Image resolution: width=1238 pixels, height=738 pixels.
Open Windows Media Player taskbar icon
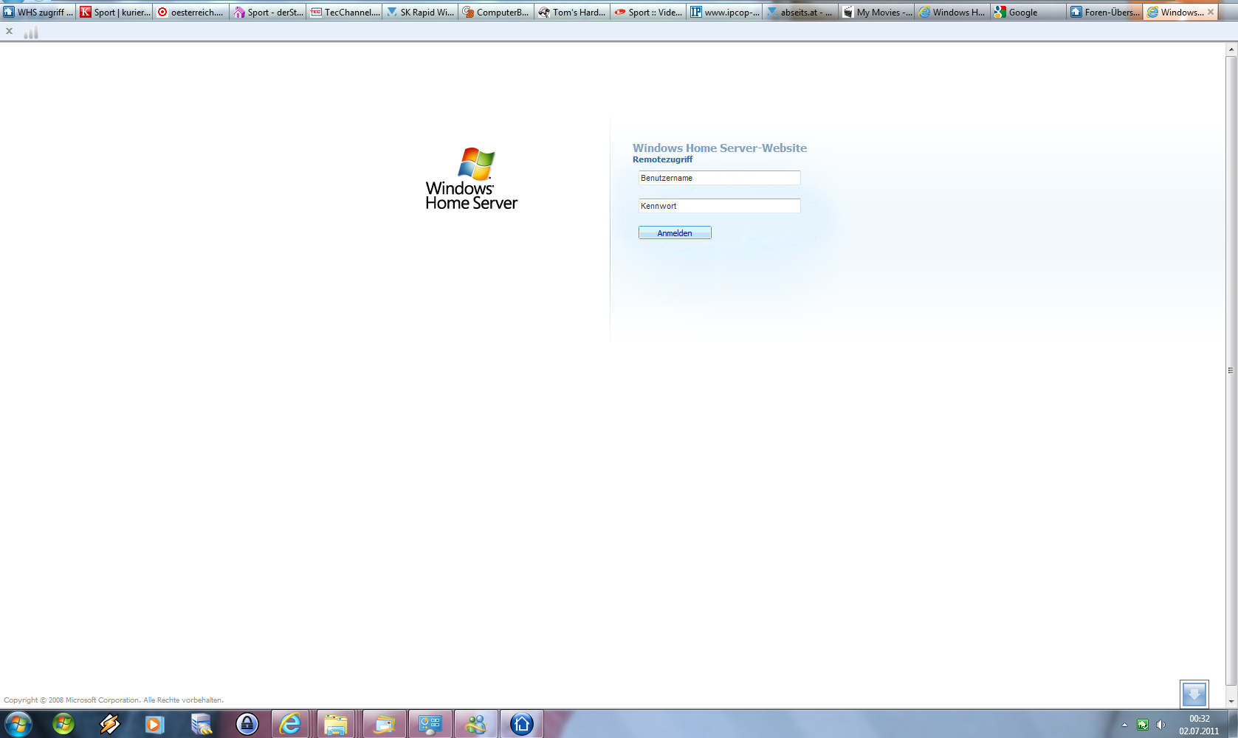click(154, 724)
